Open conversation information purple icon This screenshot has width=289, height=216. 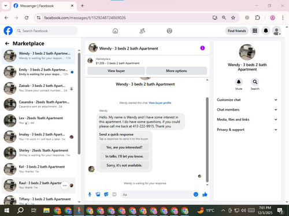[202, 48]
